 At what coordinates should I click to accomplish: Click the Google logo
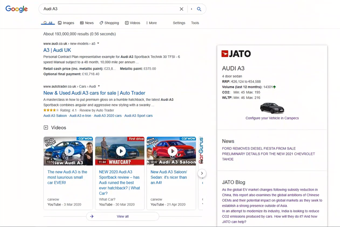(x=17, y=9)
